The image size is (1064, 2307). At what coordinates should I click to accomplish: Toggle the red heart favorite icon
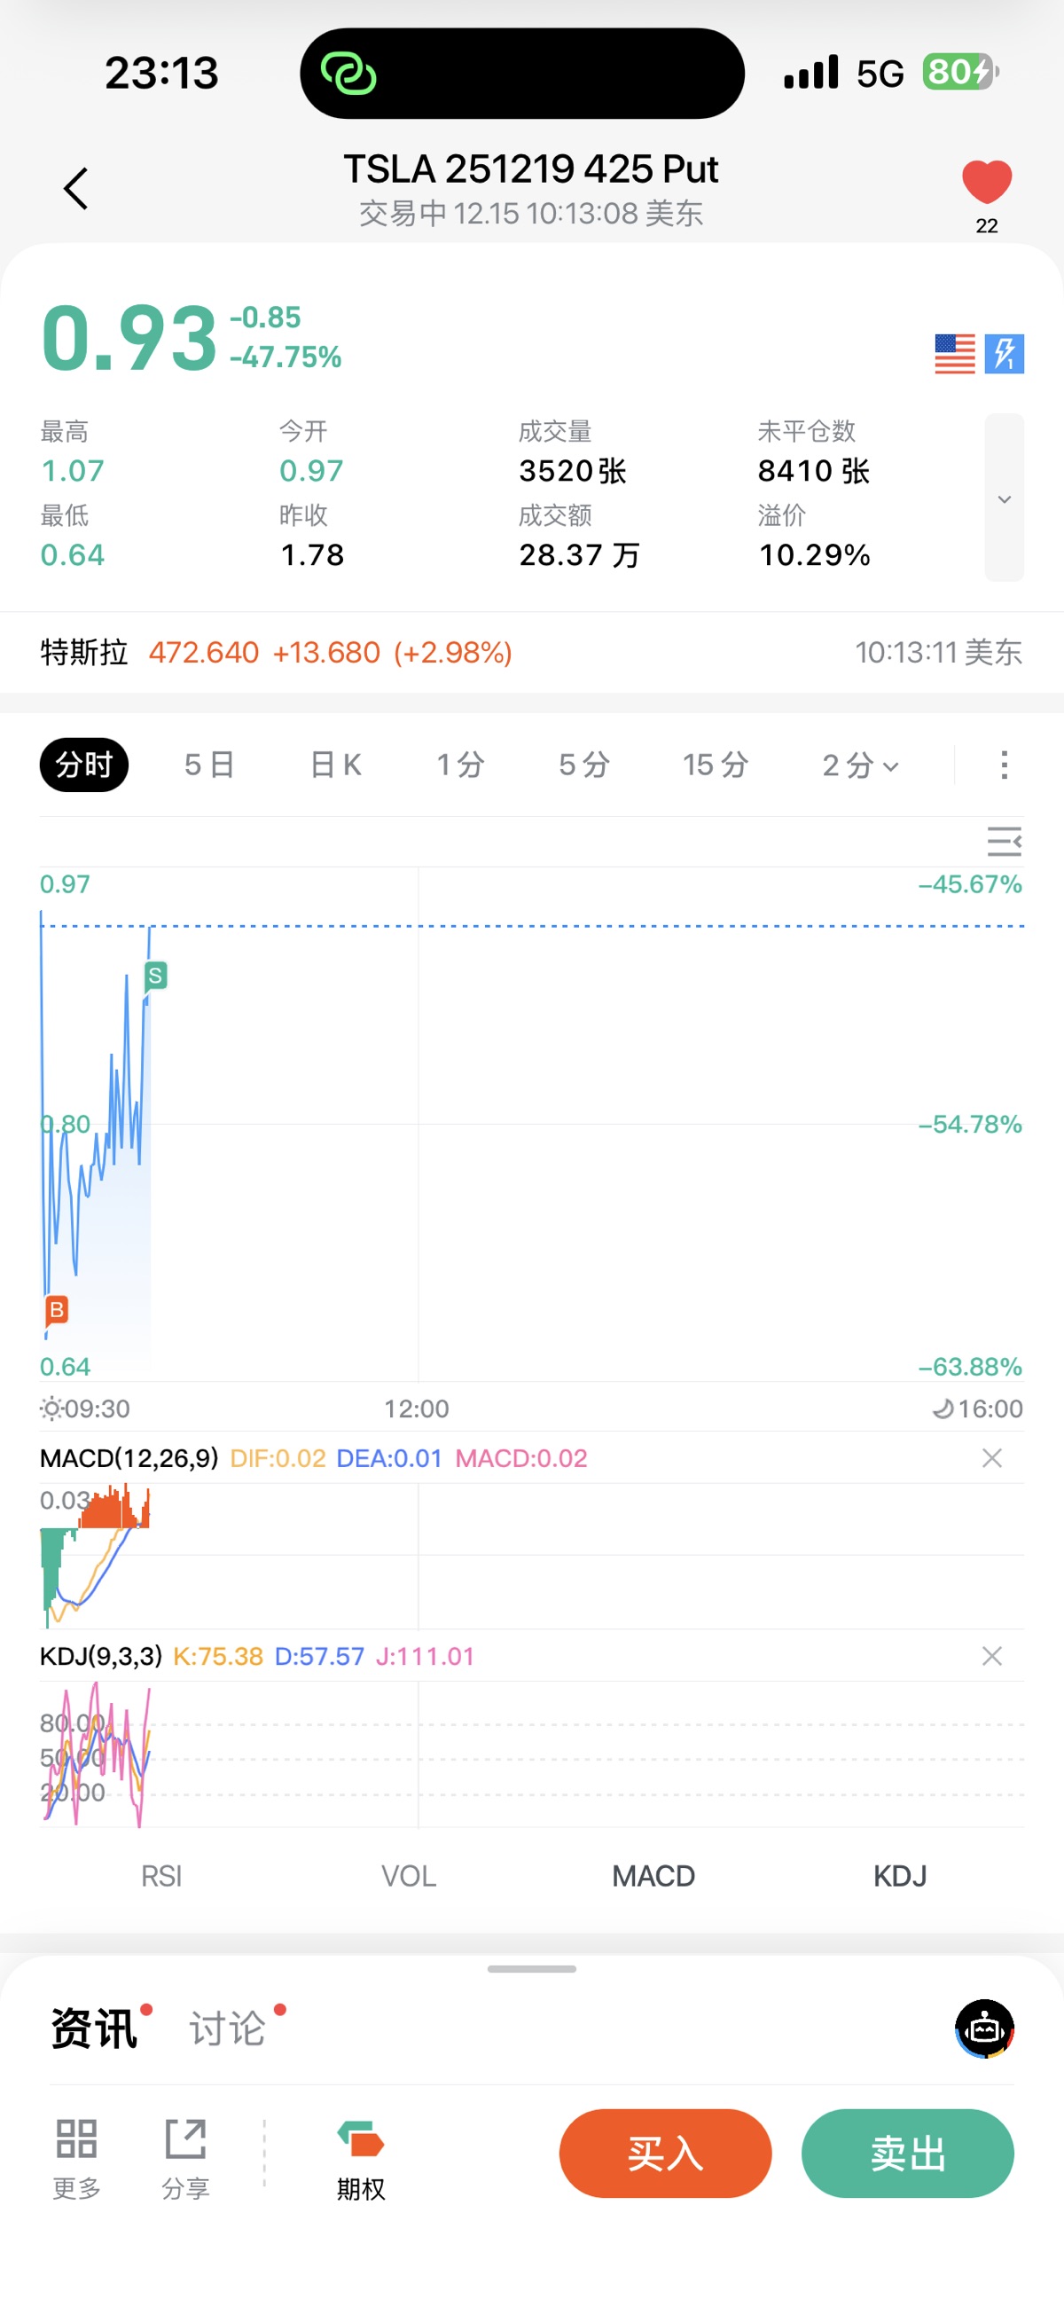pyautogui.click(x=986, y=183)
